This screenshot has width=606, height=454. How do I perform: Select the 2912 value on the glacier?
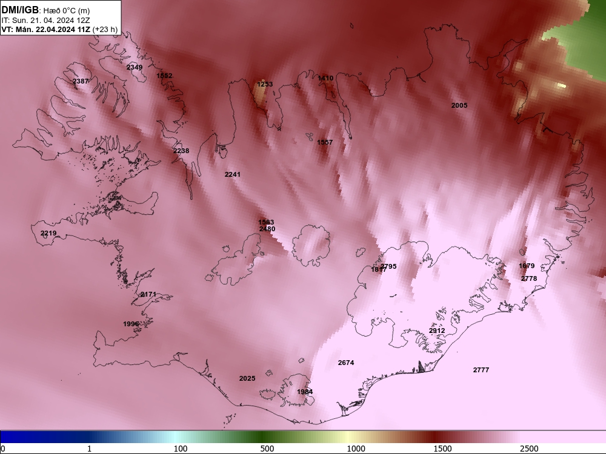coord(437,331)
